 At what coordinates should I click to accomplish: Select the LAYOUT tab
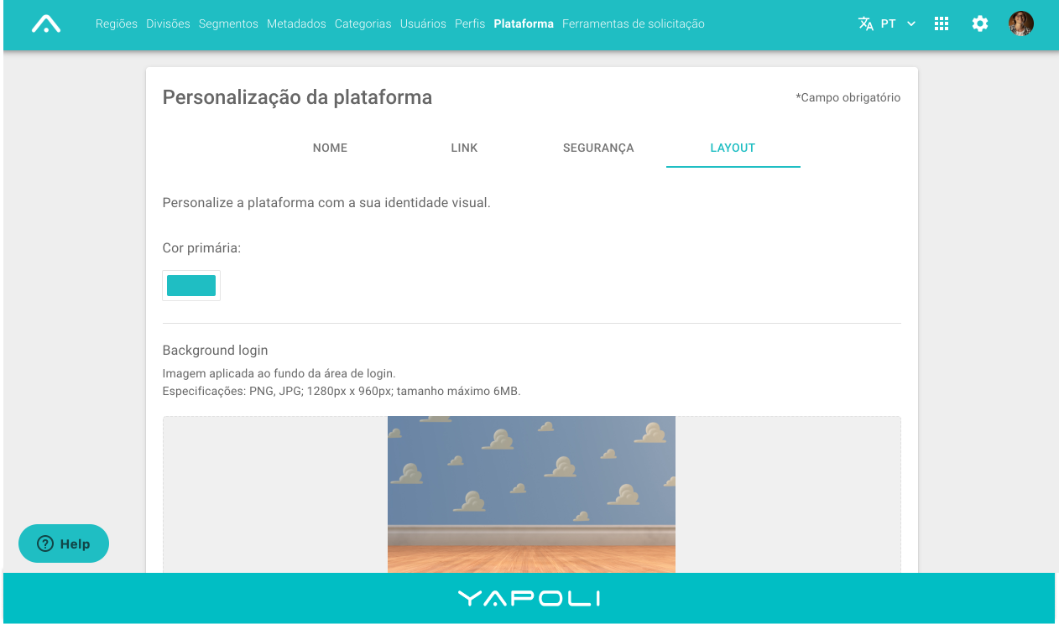733,148
